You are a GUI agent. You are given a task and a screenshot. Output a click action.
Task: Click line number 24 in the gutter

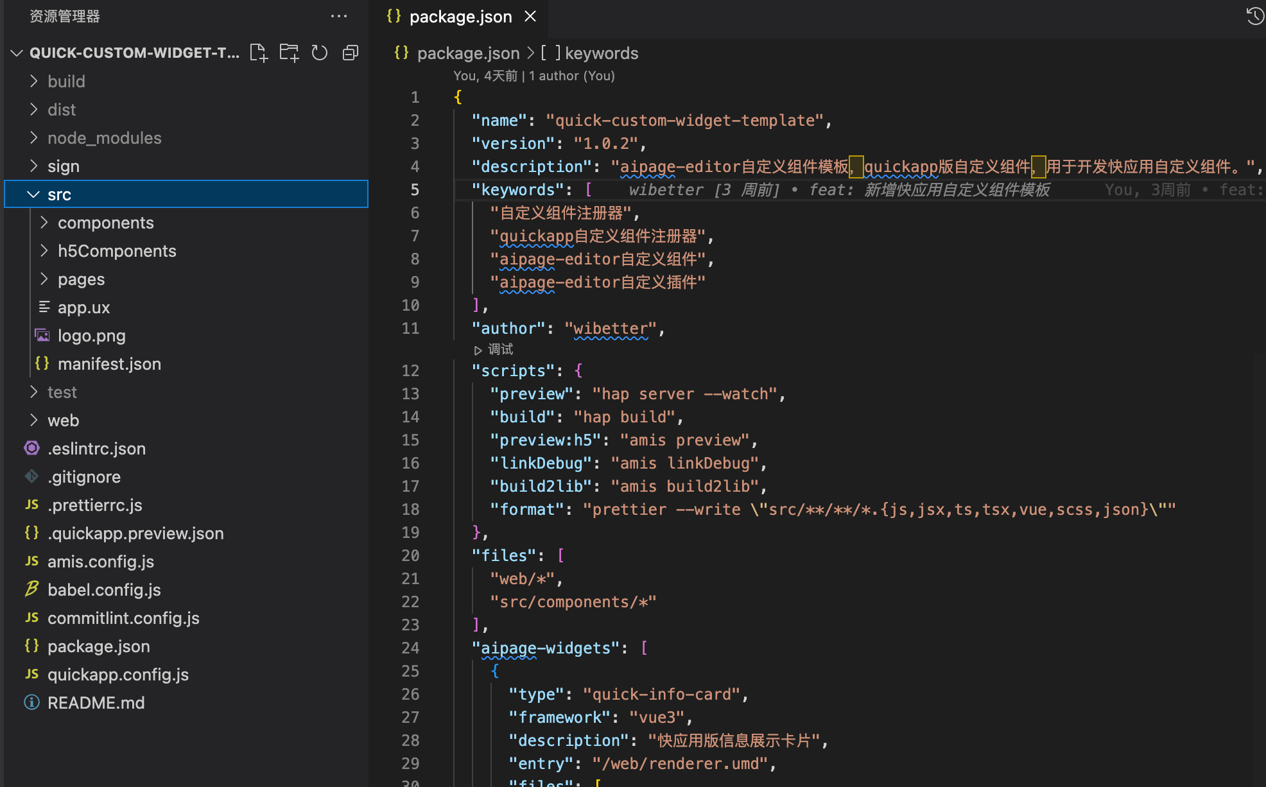(410, 648)
